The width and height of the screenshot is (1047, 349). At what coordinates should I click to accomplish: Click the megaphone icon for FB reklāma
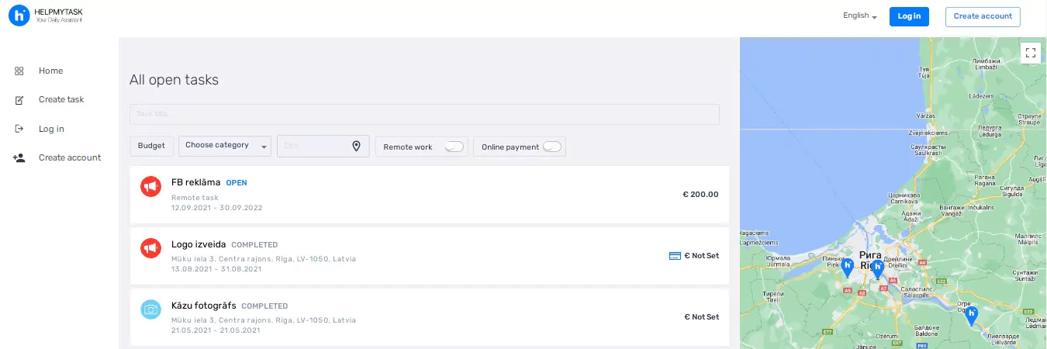[150, 186]
